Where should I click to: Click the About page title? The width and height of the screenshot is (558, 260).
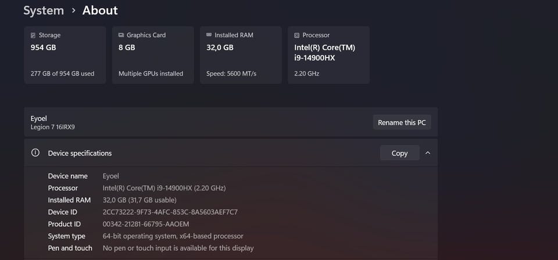(100, 10)
